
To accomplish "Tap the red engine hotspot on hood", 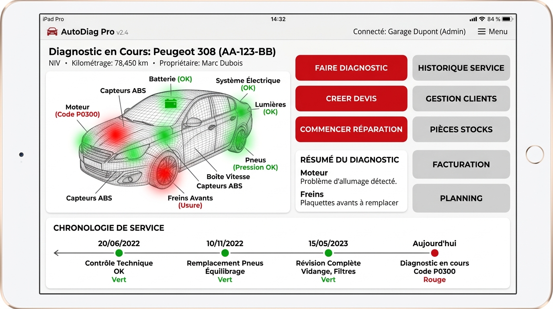I will point(115,134).
